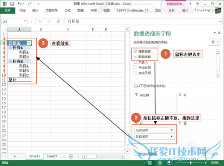224x166 pixels.
Task: Click the field list scroll up arrow
Action: [x=218, y=52]
